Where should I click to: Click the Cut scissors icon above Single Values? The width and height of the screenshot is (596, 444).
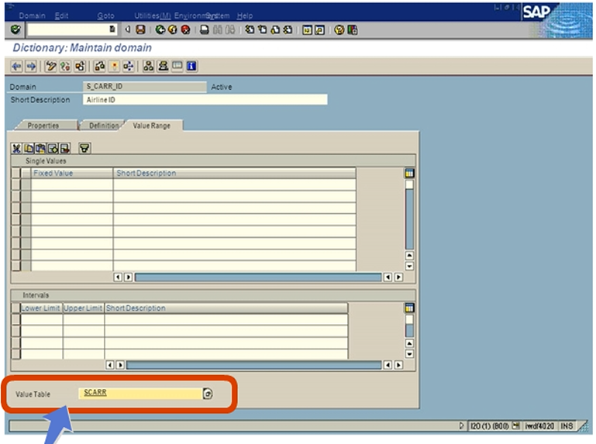coord(16,148)
